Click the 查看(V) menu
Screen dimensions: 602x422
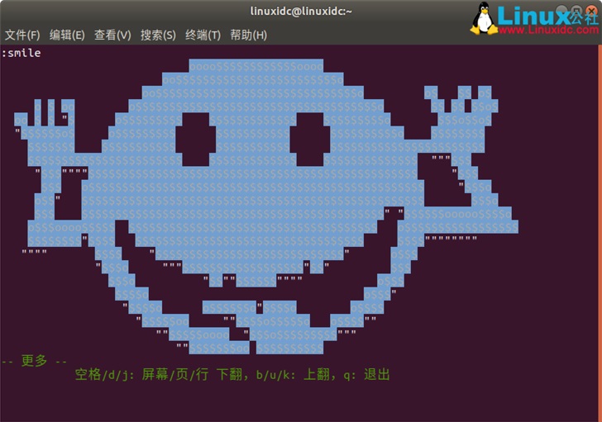112,35
